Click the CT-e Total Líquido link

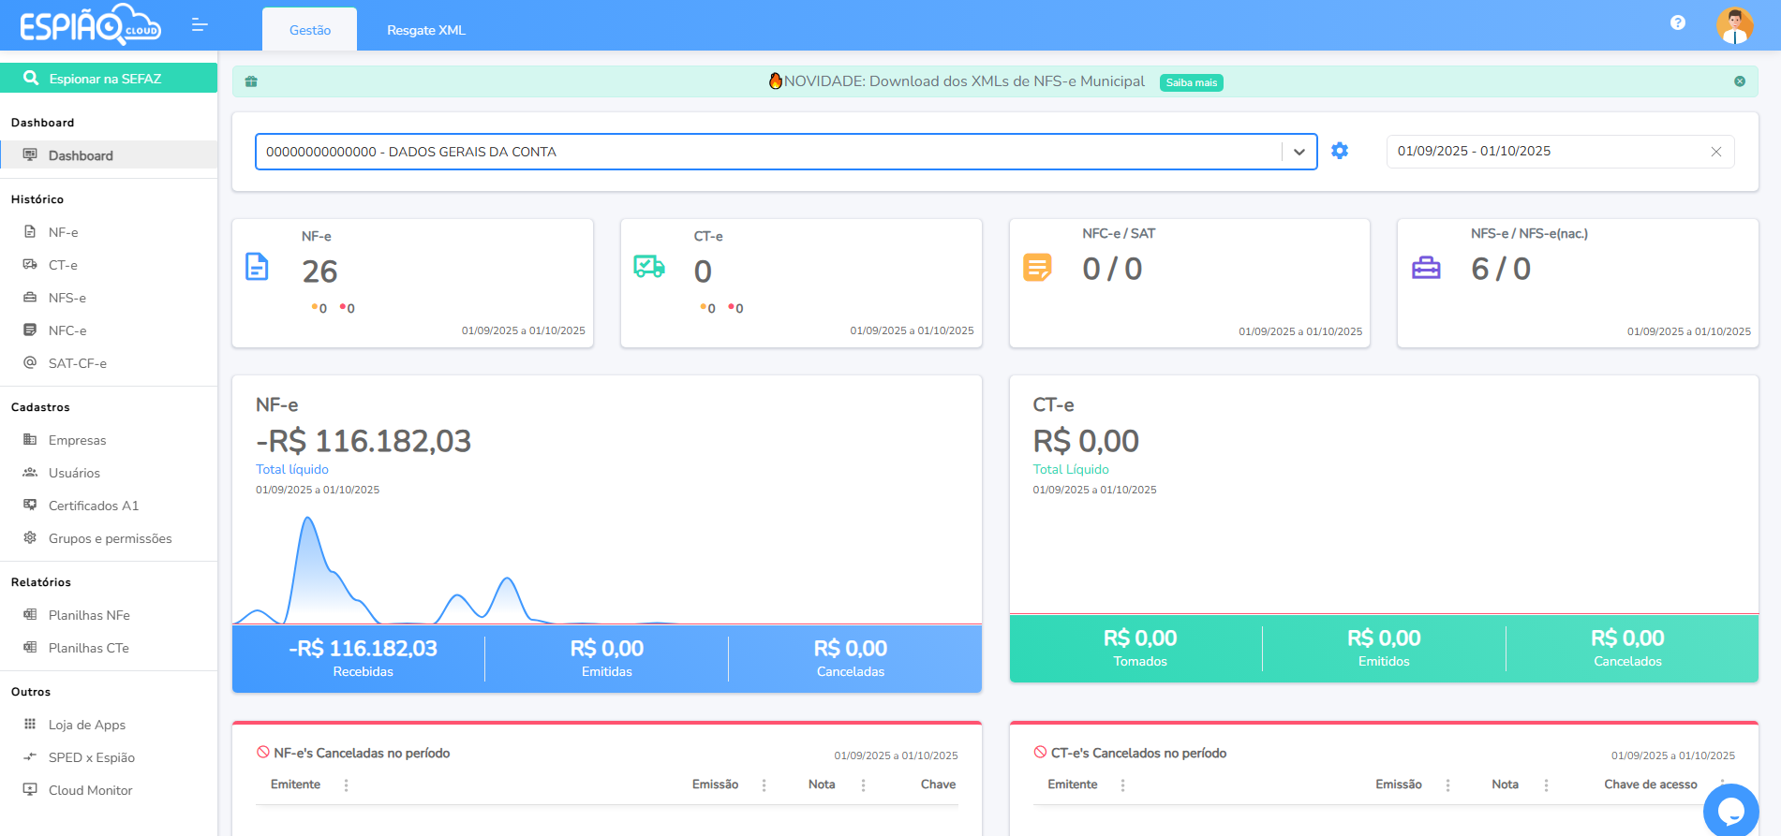(1071, 469)
